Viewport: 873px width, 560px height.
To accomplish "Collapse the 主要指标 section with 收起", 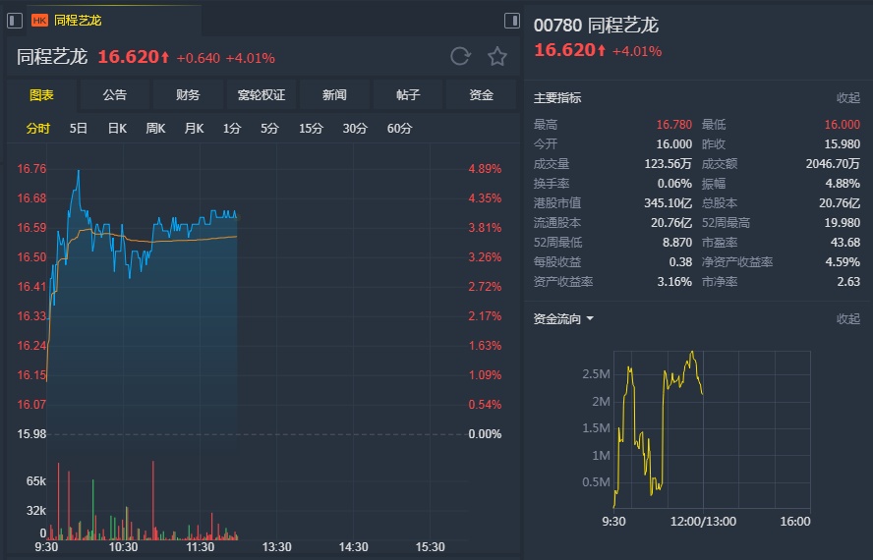I will point(847,98).
